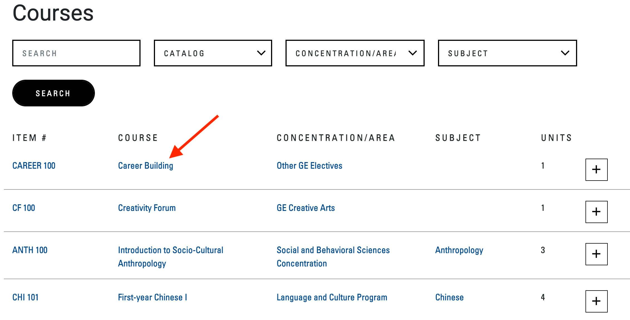Screen dimensions: 630x320
Task: Open the Subject dropdown
Action: click(507, 53)
